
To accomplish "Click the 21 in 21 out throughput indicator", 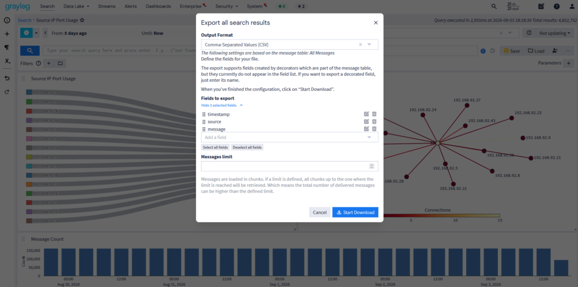I will pyautogui.click(x=513, y=6).
